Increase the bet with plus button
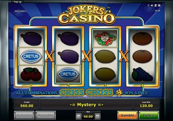The image size is (173, 121). point(98,116)
